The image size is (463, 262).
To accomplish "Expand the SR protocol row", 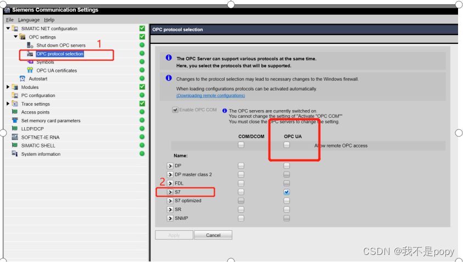I will tap(170, 209).
